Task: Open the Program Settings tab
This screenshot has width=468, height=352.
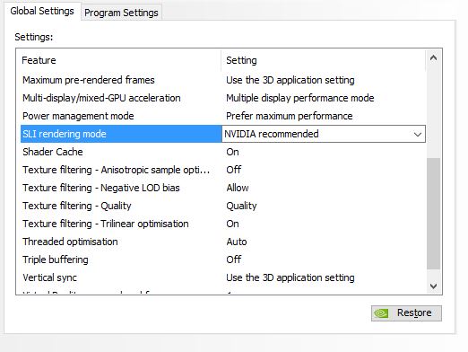Action: pyautogui.click(x=121, y=13)
